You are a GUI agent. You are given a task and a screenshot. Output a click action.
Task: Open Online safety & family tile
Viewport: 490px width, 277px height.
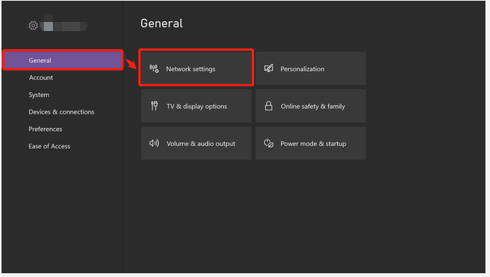click(311, 106)
